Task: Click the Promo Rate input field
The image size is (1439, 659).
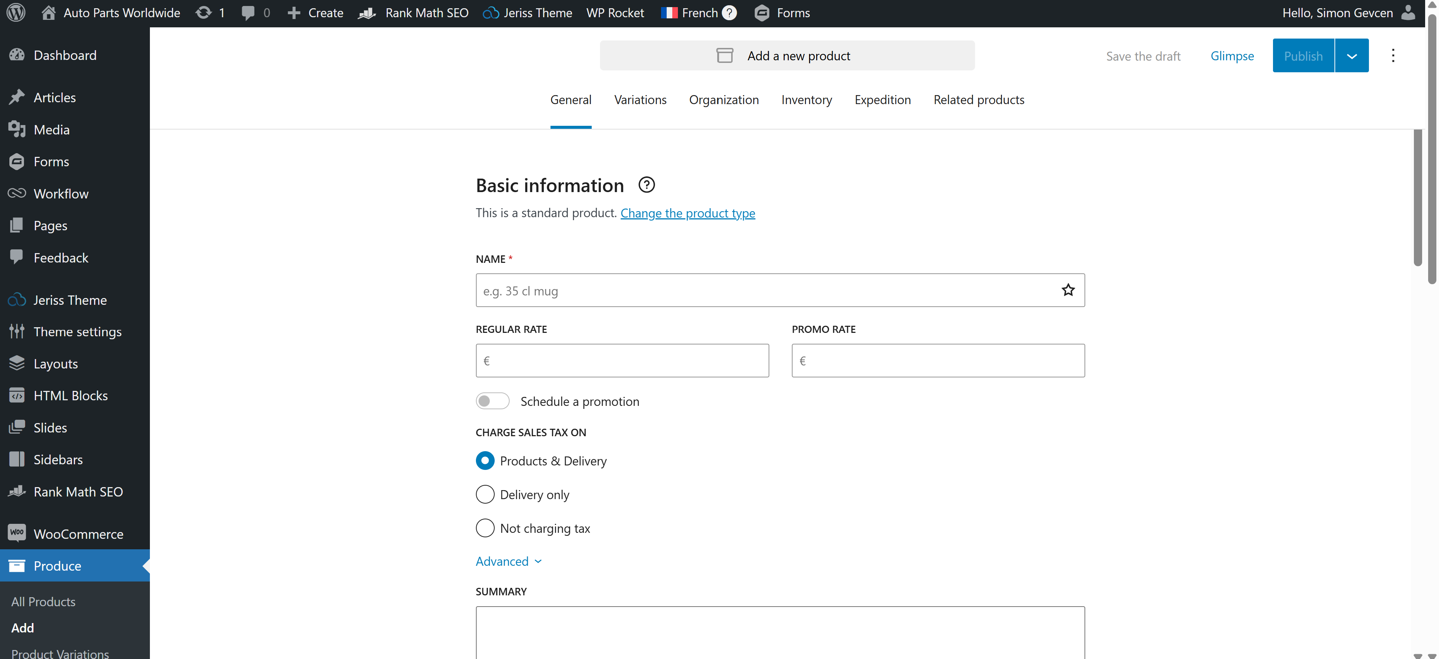Action: point(938,361)
